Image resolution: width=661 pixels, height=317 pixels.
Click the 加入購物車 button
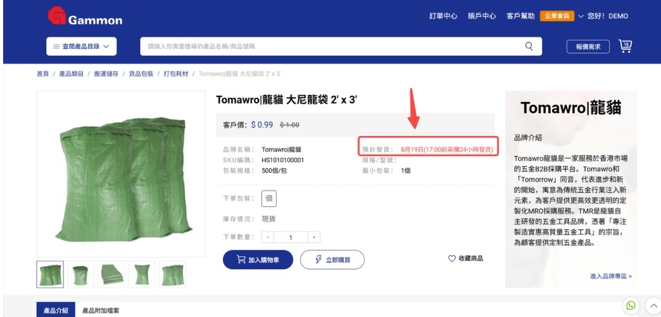257,260
